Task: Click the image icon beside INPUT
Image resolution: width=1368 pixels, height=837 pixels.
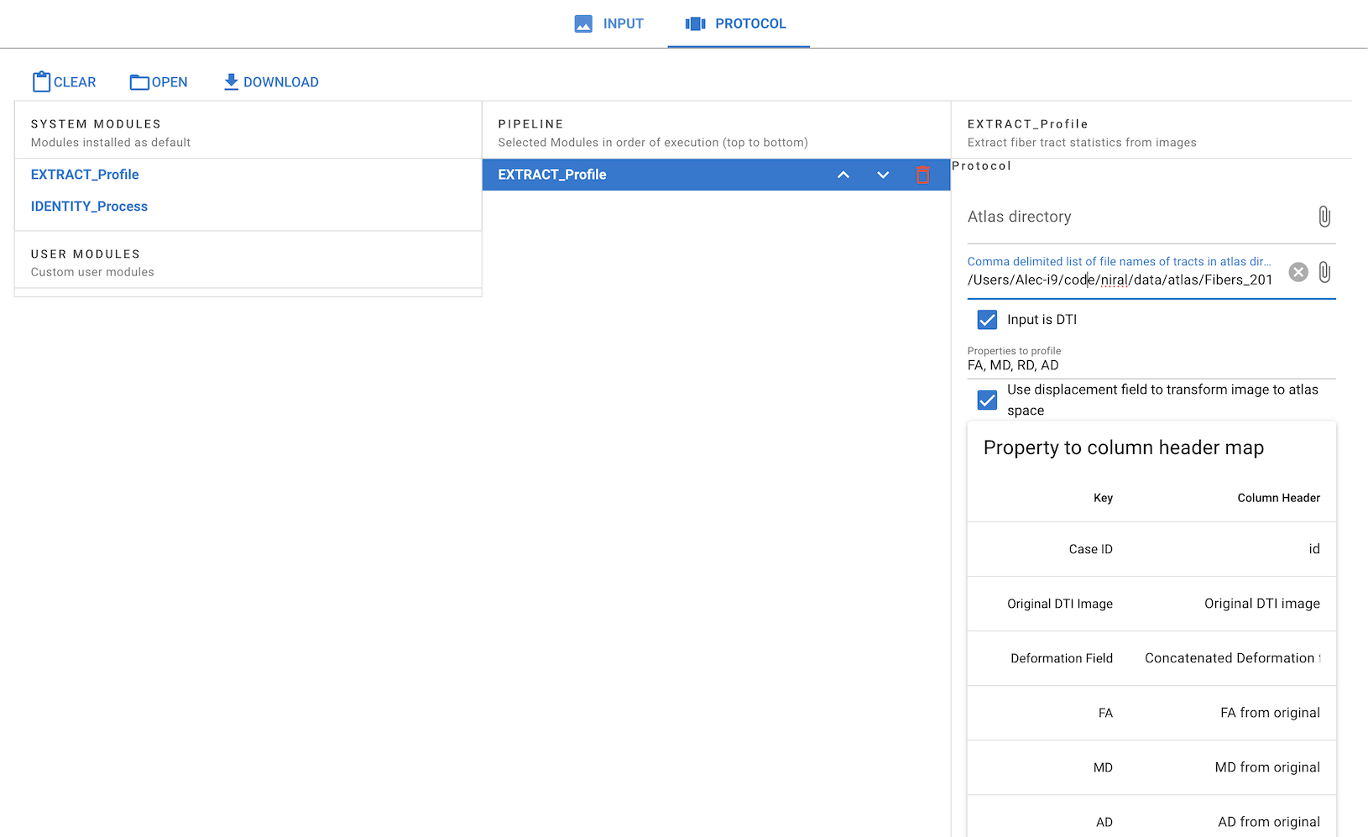Action: tap(583, 24)
